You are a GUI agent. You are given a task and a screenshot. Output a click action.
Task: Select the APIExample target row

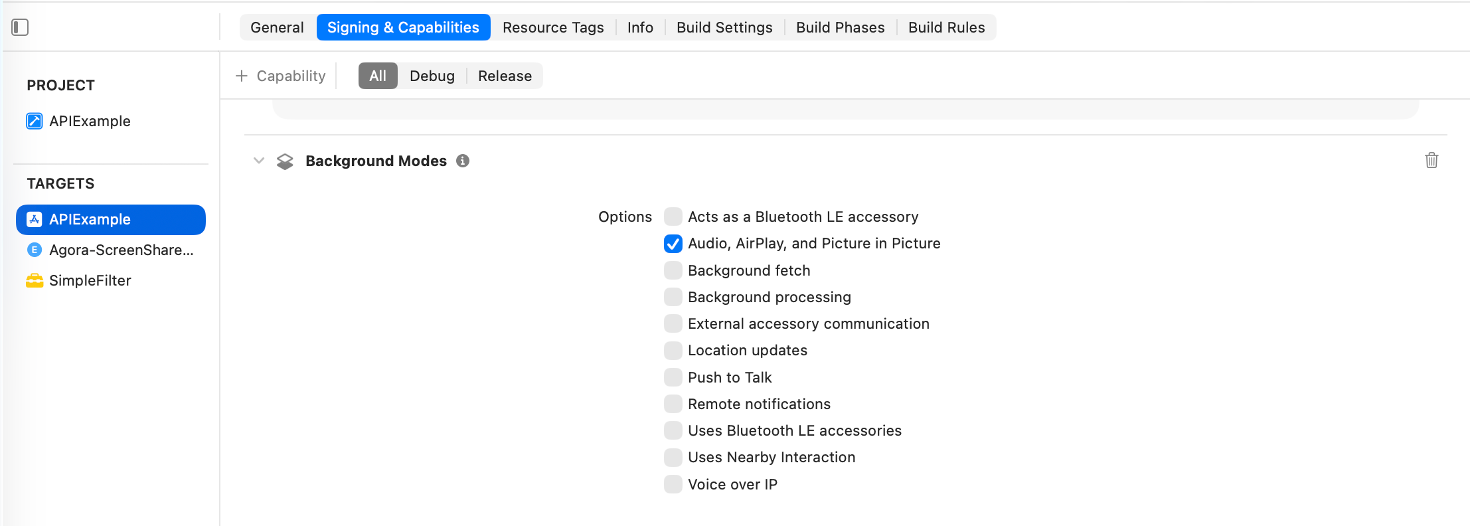(111, 219)
